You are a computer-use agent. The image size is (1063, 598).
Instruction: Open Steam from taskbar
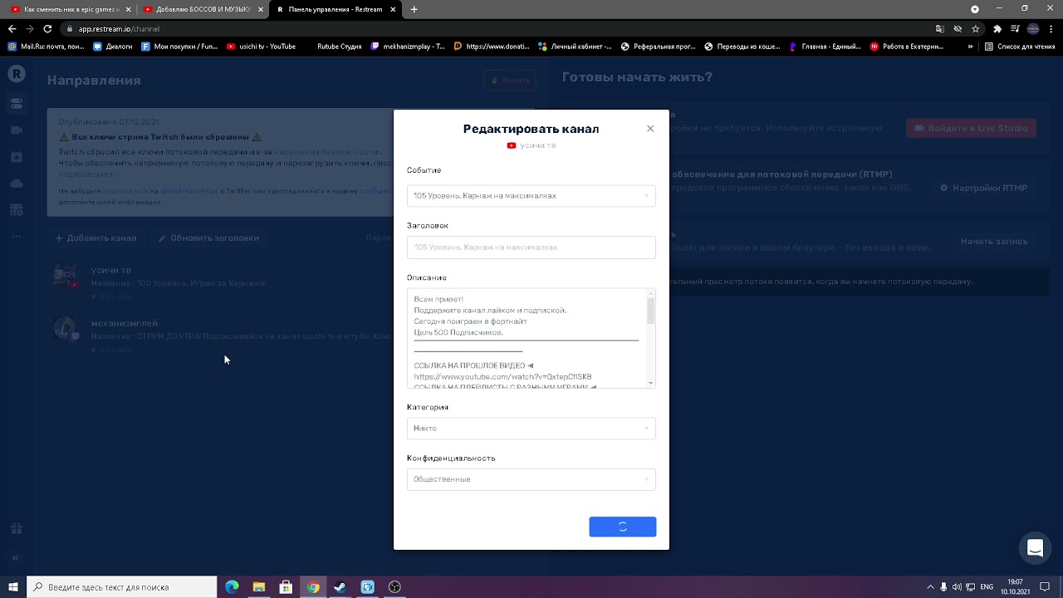pos(340,587)
